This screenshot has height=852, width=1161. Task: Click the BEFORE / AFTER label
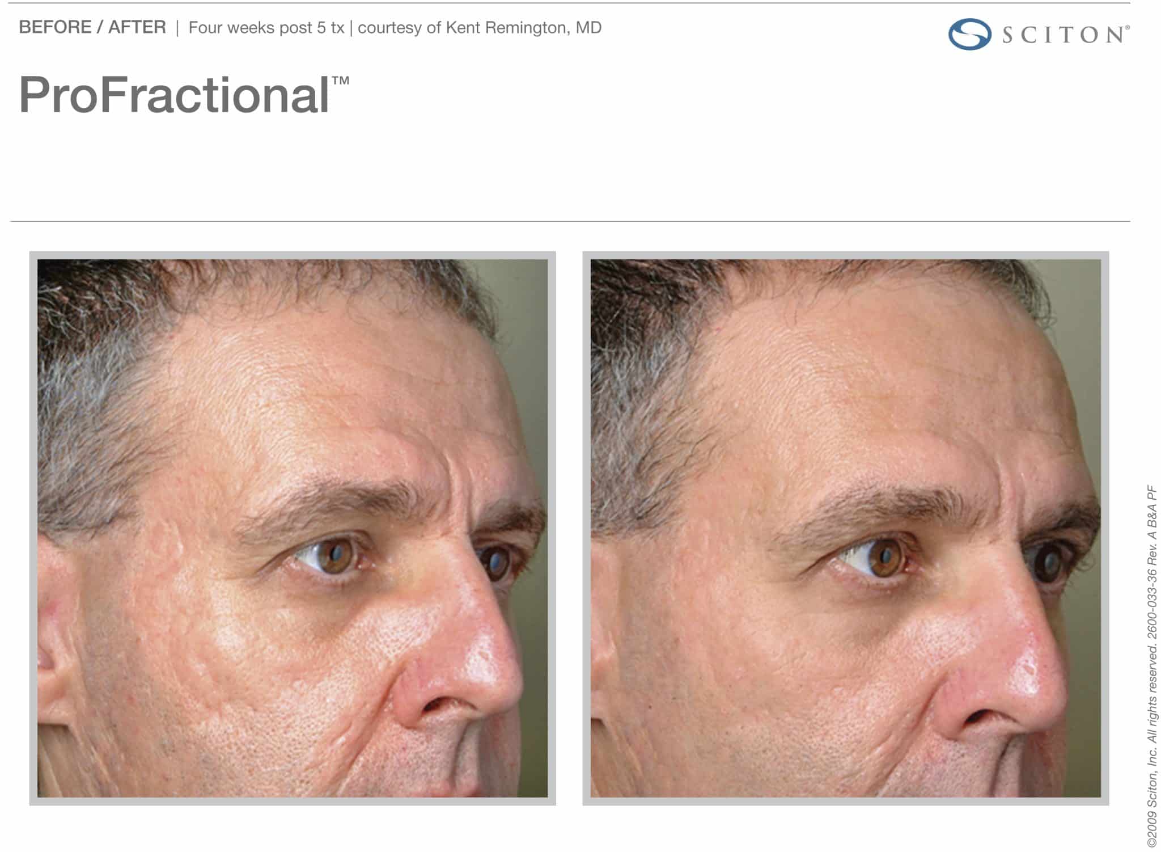92,27
